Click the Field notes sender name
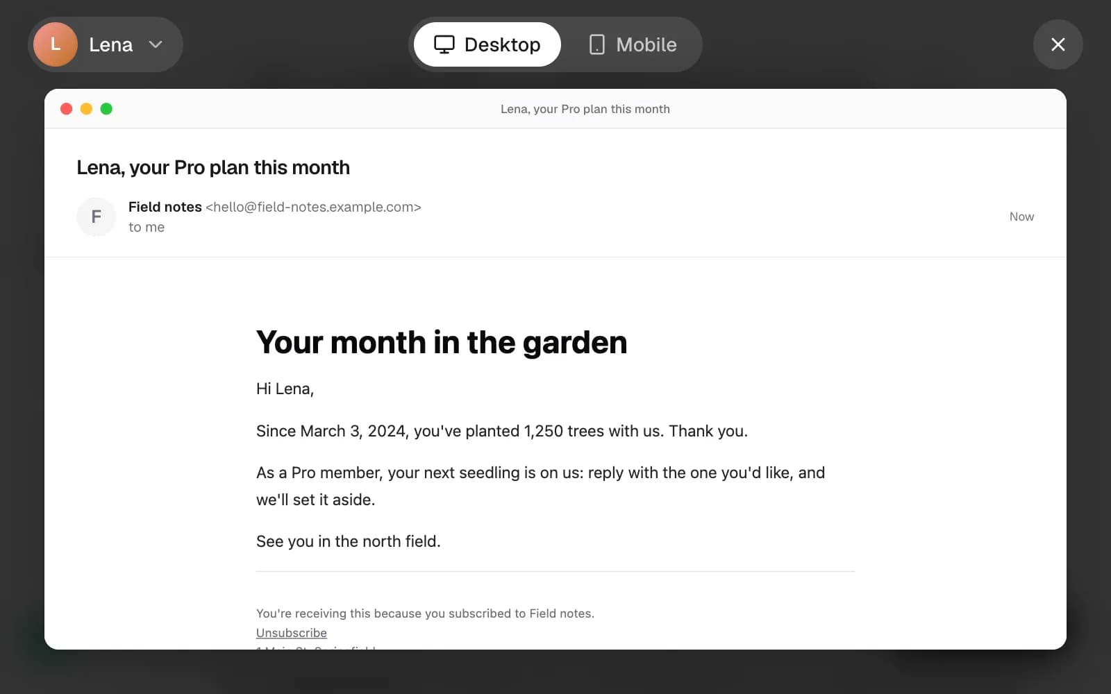Viewport: 1111px width, 694px height. click(x=165, y=207)
